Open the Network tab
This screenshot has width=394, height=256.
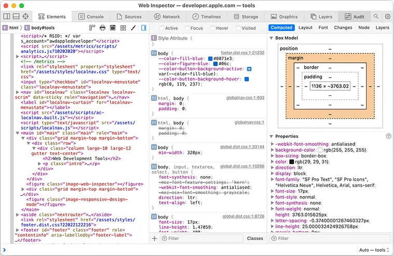pyautogui.click(x=166, y=17)
